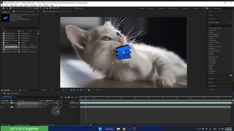234x131 pixels.
Task: Open the Paragraph panel
Action: [212, 86]
